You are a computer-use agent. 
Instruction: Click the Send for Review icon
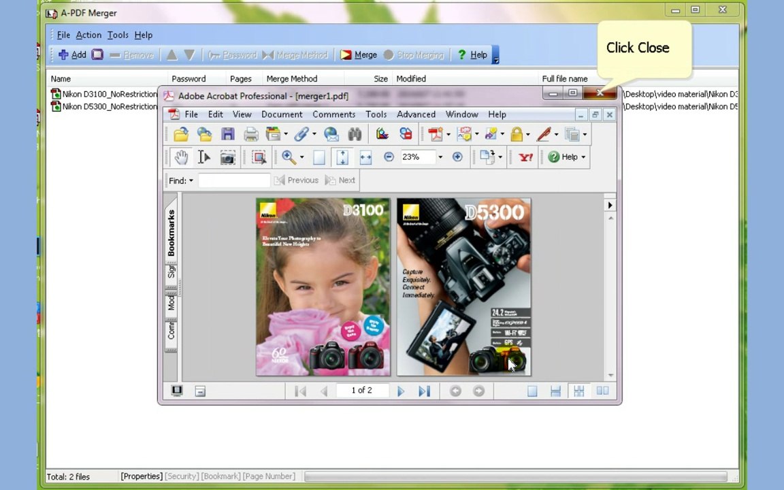coord(491,134)
